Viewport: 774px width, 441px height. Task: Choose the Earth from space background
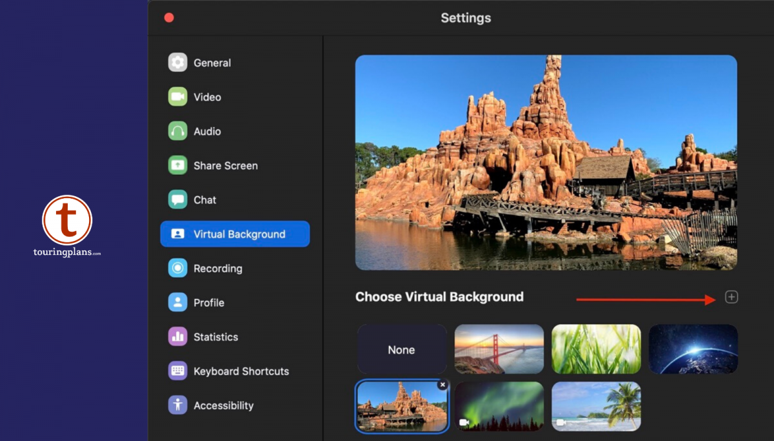pos(693,349)
